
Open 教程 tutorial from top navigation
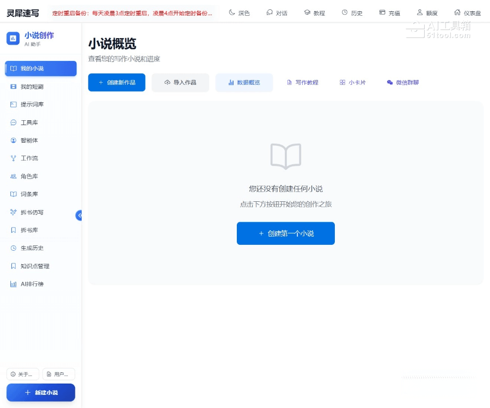tap(314, 13)
